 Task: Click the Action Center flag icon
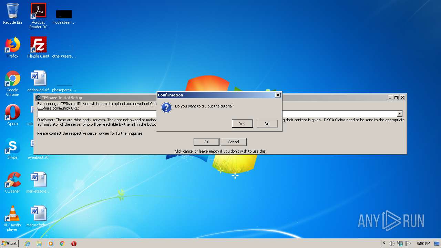point(408,244)
